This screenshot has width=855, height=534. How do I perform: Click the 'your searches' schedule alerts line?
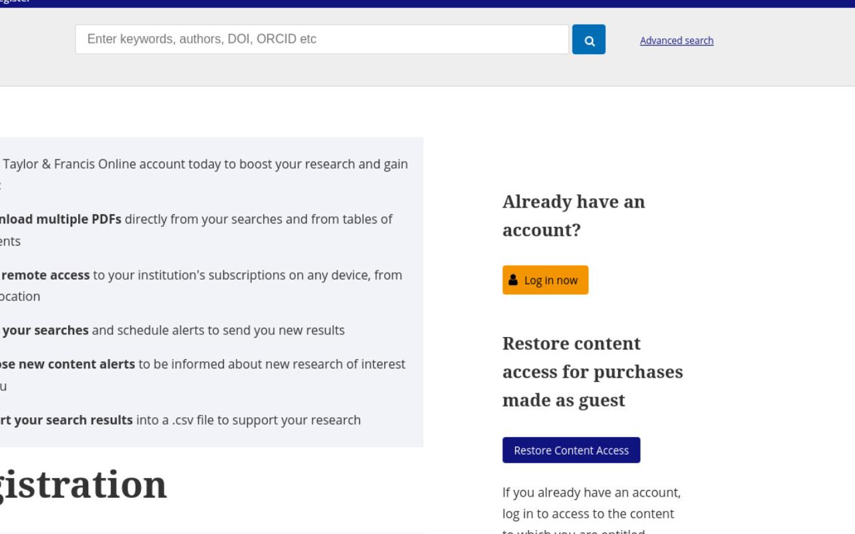point(172,330)
